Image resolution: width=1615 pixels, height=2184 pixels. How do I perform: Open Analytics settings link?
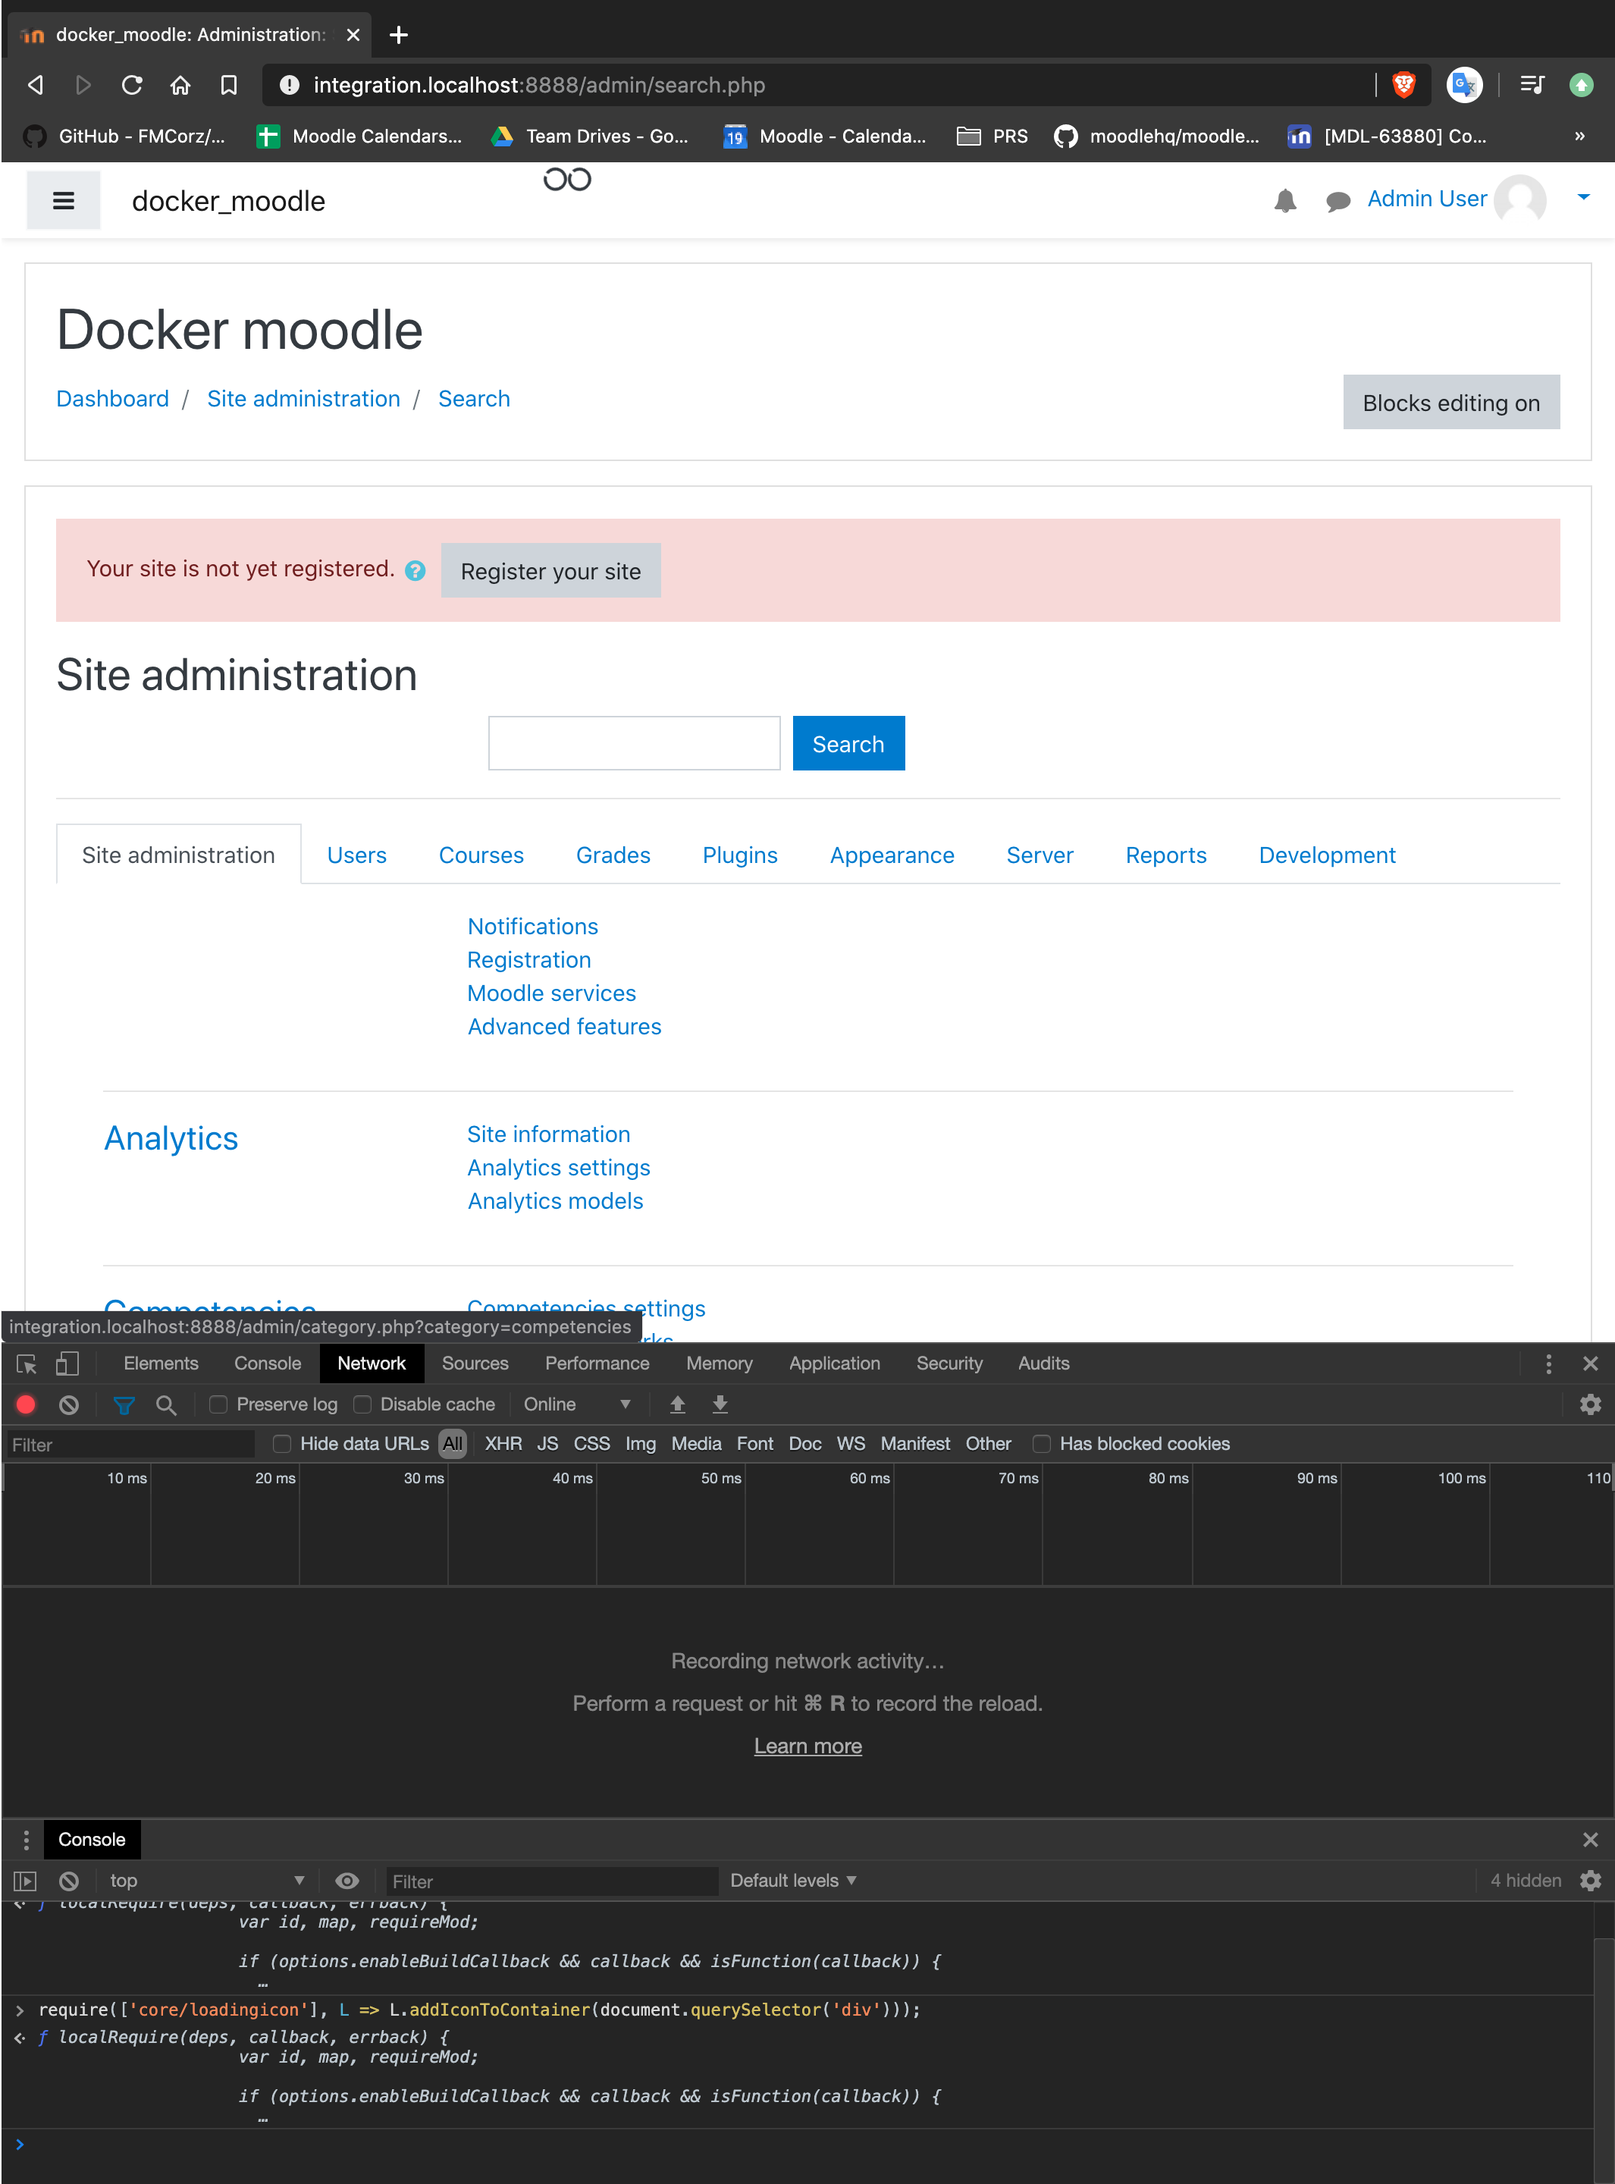[558, 1169]
